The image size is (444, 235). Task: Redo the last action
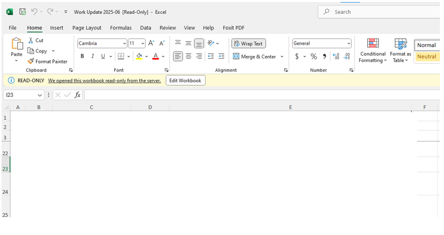click(x=50, y=12)
